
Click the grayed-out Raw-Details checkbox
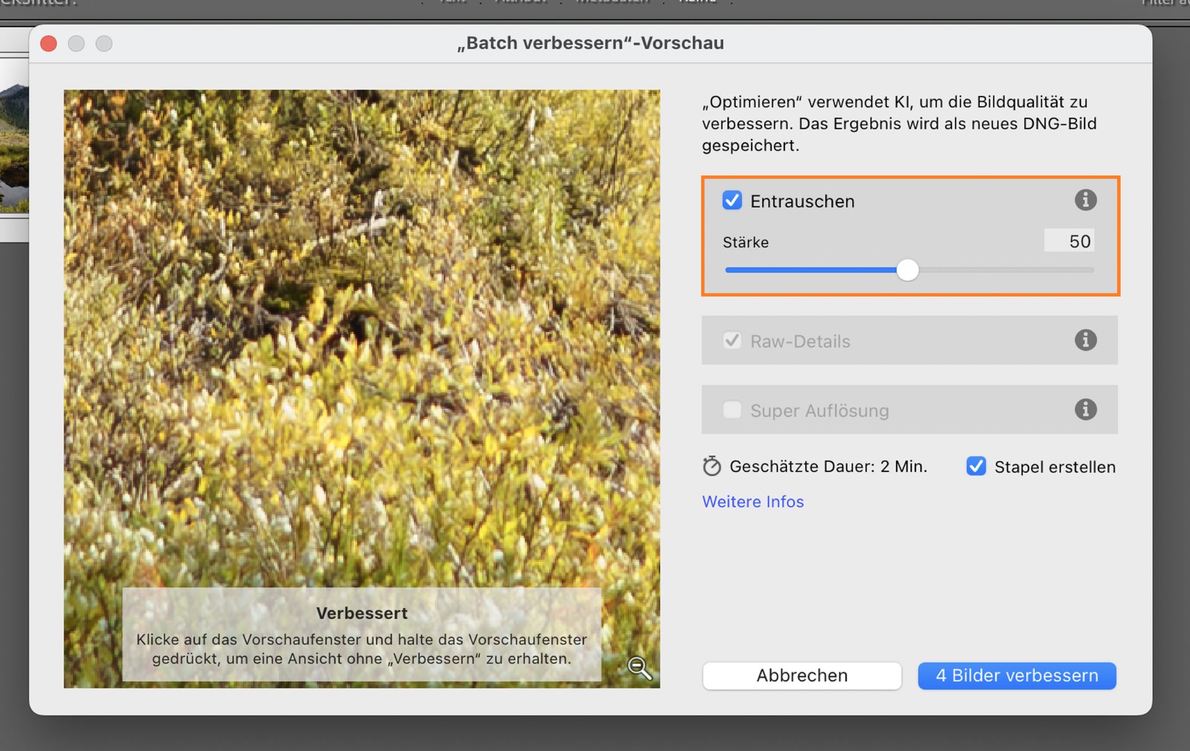point(732,340)
